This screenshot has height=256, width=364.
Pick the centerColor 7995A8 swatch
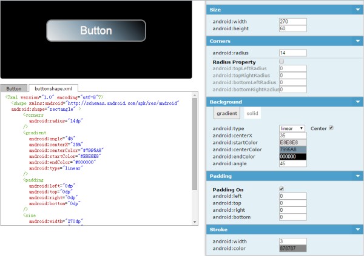tap(293, 149)
